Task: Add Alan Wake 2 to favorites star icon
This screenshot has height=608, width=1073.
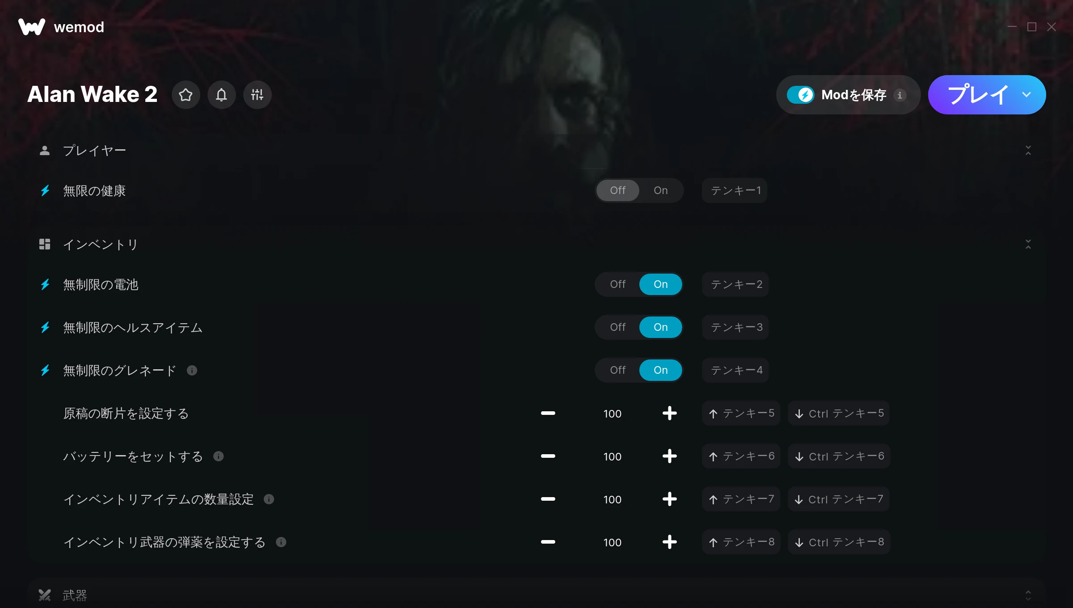Action: coord(186,95)
